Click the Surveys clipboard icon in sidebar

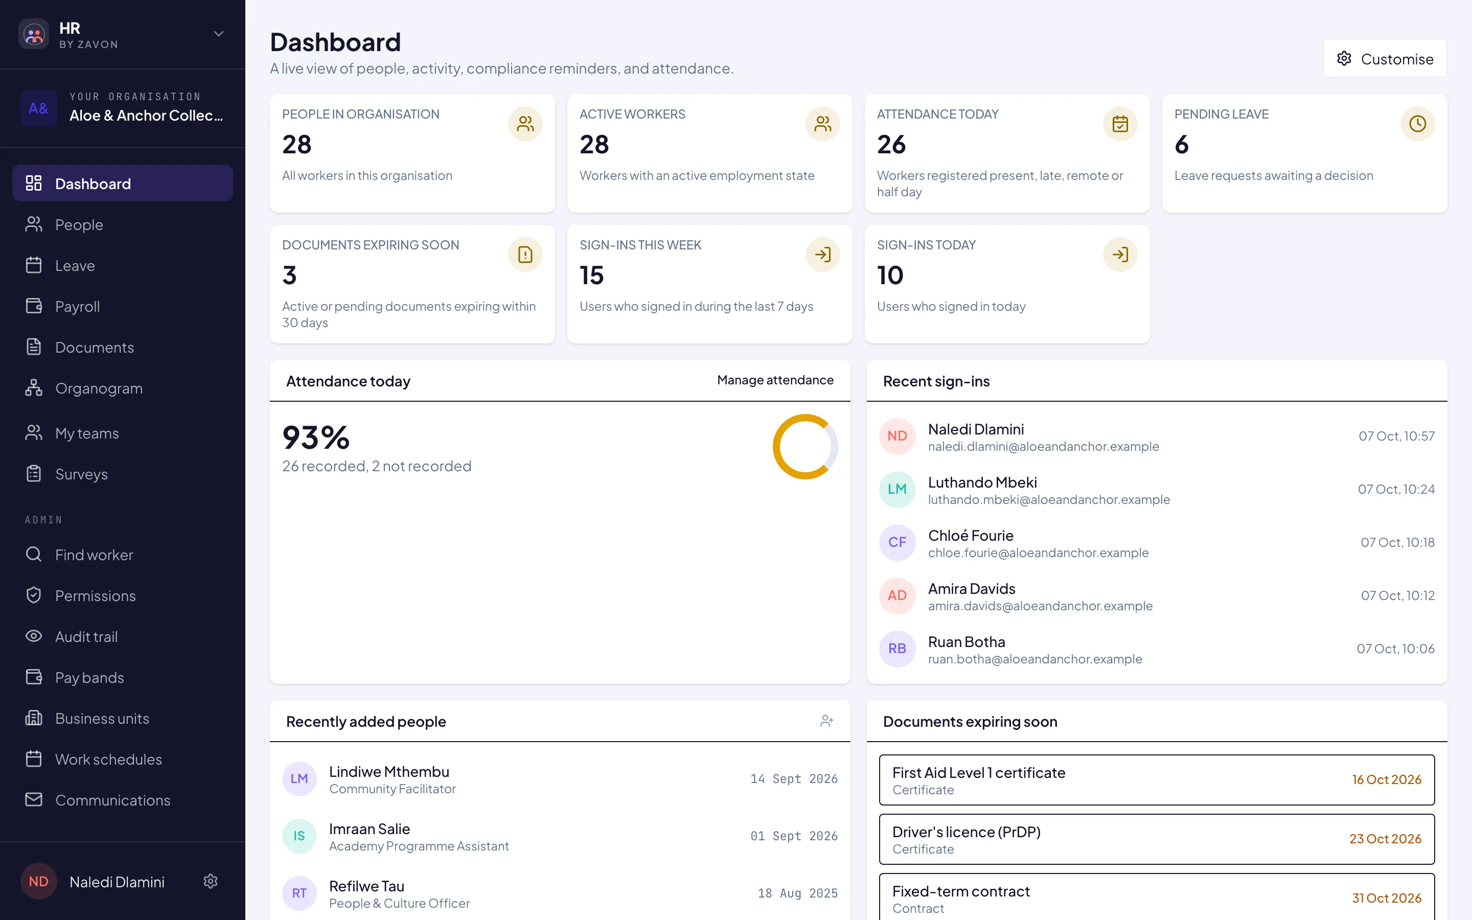(x=33, y=473)
